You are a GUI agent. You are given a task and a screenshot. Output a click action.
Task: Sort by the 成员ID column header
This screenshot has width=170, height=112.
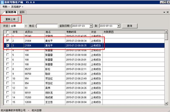click(x=34, y=32)
